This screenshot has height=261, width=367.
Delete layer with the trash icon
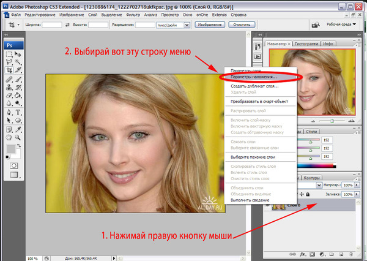(x=351, y=254)
